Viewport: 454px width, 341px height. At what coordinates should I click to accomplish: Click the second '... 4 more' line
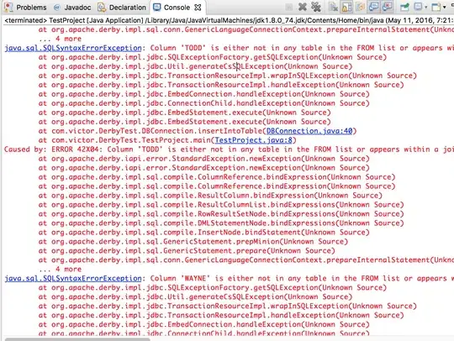tap(60, 270)
